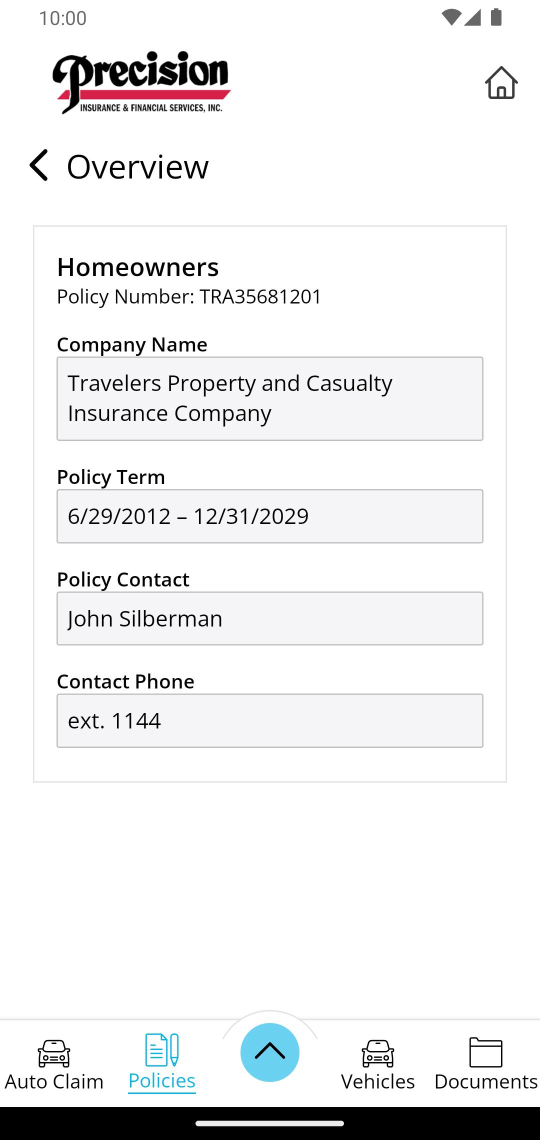Tap the Contact Phone ext. 1144 field

[270, 720]
